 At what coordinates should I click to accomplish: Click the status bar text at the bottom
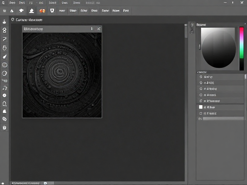pos(26,183)
